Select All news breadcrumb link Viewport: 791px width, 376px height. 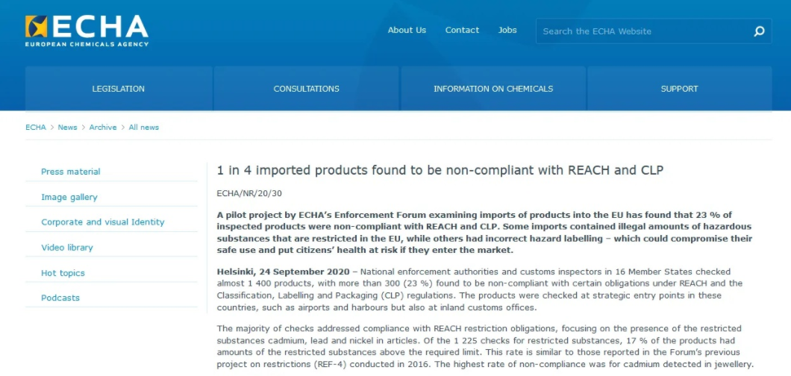click(x=144, y=128)
